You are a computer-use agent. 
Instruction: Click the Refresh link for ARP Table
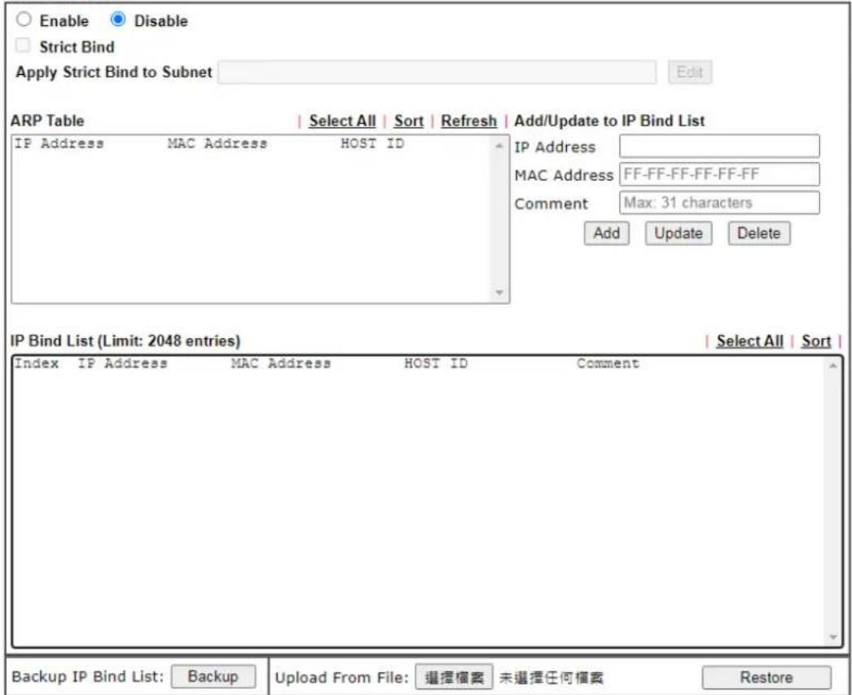(x=468, y=121)
